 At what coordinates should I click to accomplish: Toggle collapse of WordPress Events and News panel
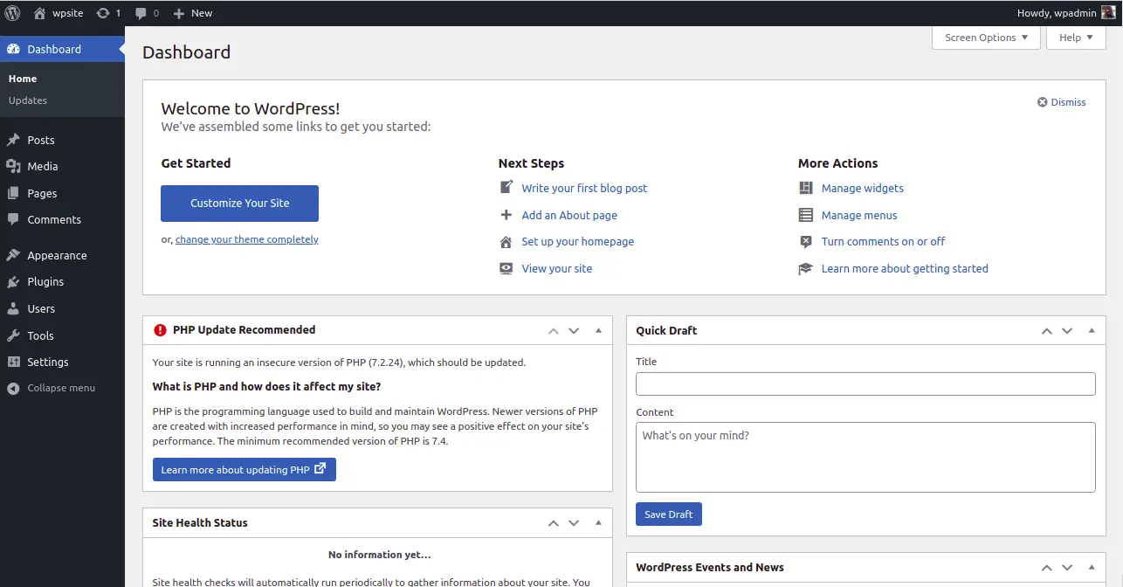point(1092,568)
